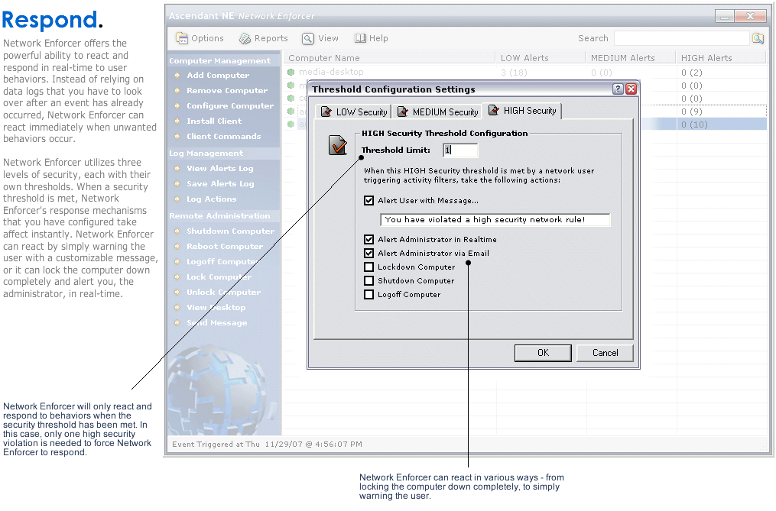
Task: Sort by Computer Name column header
Action: click(389, 58)
